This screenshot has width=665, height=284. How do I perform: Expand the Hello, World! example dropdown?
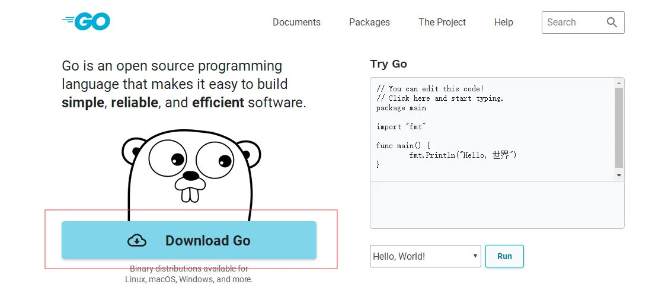click(426, 256)
